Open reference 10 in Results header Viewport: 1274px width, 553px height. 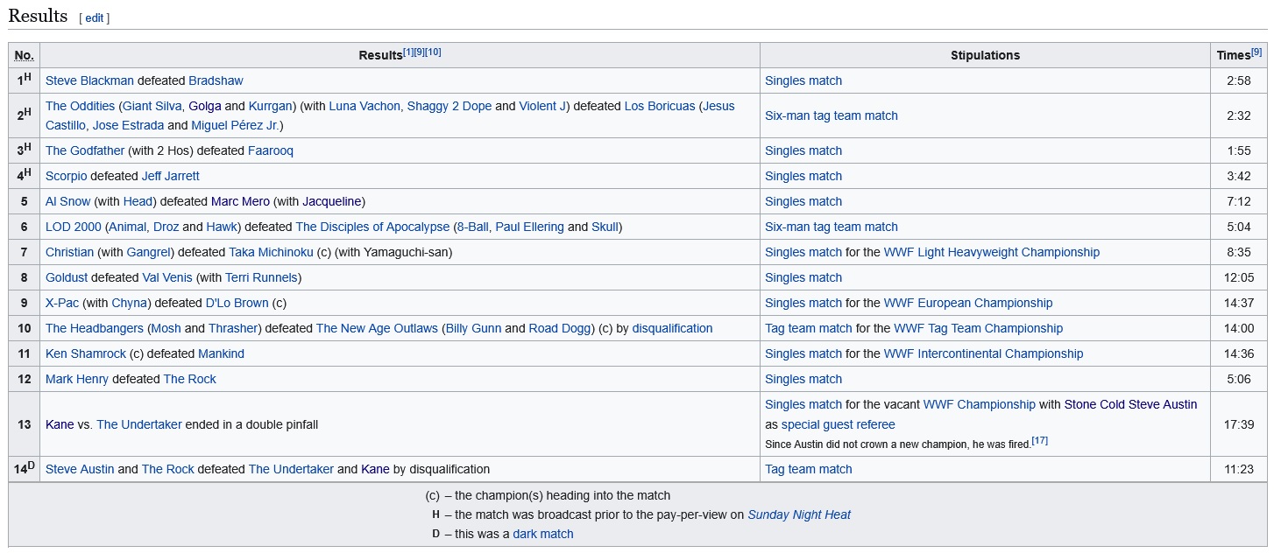pos(433,52)
